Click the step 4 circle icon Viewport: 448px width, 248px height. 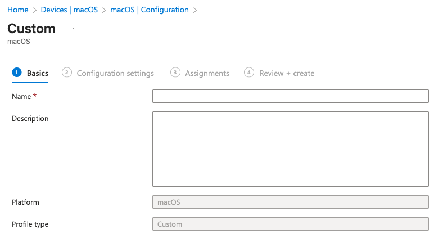click(x=249, y=73)
